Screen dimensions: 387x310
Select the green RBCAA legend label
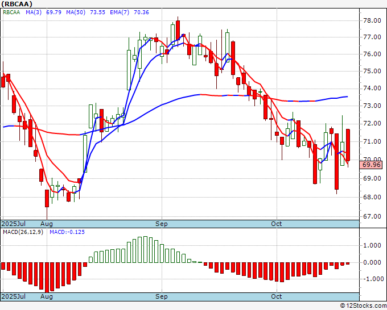click(x=11, y=12)
